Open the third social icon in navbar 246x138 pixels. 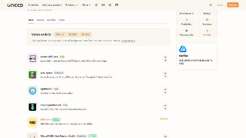[110, 5]
